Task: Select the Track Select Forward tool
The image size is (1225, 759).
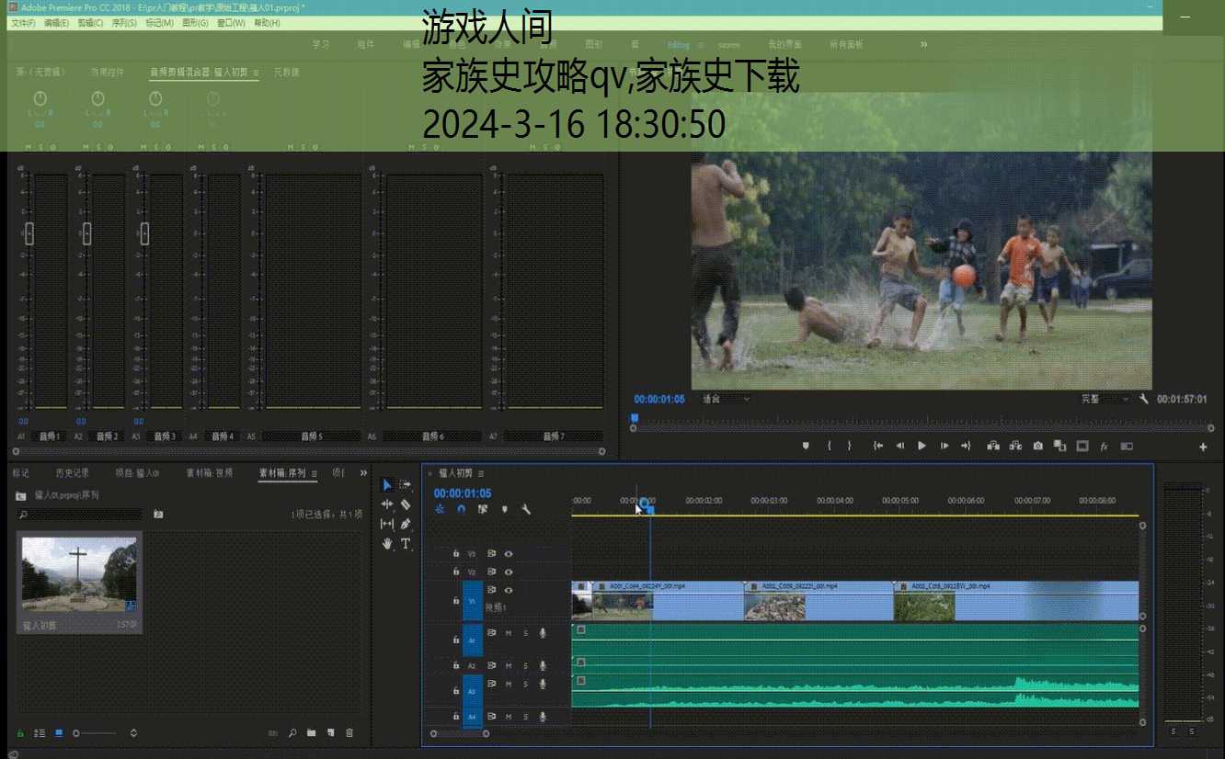Action: click(406, 484)
